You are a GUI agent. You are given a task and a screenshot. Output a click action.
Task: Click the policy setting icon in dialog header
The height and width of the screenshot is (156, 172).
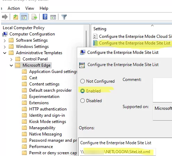pyautogui.click(x=82, y=65)
